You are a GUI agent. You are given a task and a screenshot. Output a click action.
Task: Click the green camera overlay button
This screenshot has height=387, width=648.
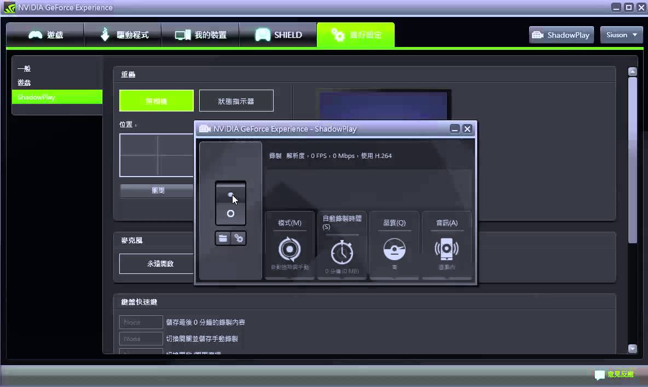(x=156, y=101)
